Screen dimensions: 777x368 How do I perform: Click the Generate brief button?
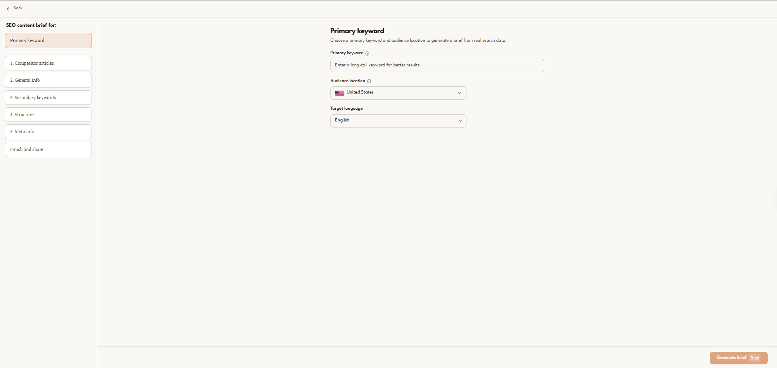pos(739,358)
